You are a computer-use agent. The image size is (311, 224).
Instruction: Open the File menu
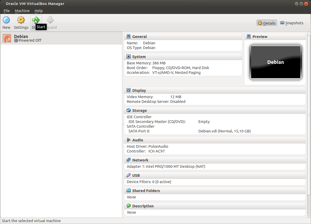(7, 11)
